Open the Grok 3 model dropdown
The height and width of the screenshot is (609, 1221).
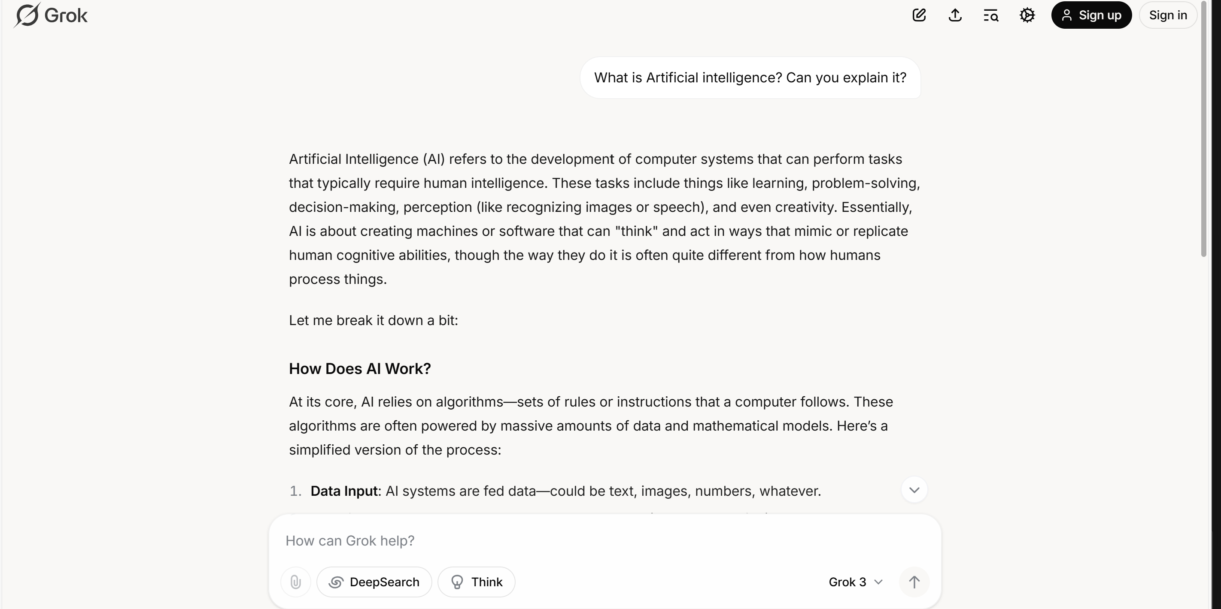[x=856, y=582]
